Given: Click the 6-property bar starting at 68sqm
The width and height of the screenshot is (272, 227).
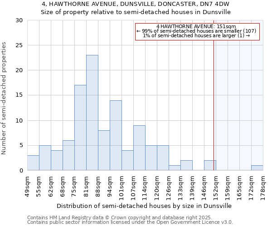Looking at the screenshot, I should [x=68, y=155].
